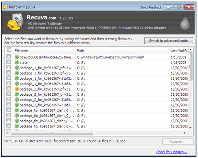Click the AMD Athlon processor info line
Image resolution: width=198 pixels, height=158 pixels.
click(97, 28)
